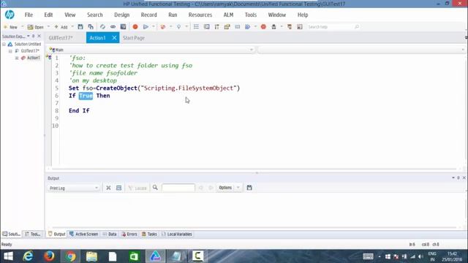Open the New button dropdown arrow
The height and width of the screenshot is (263, 468).
click(x=22, y=27)
